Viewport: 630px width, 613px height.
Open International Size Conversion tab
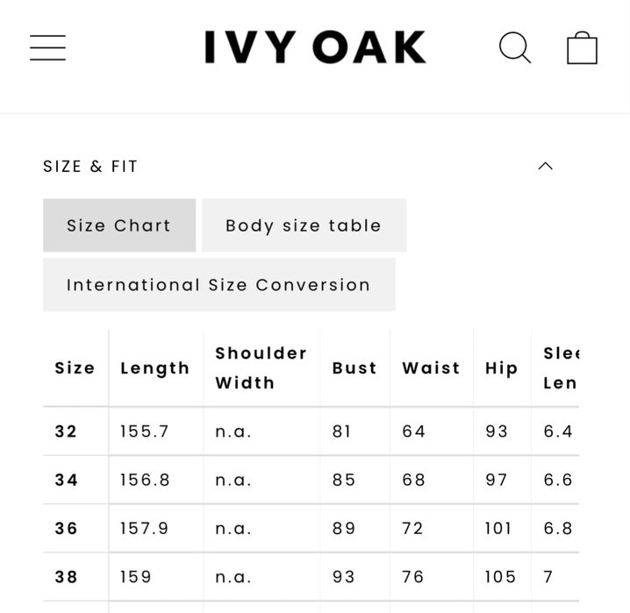coord(218,285)
